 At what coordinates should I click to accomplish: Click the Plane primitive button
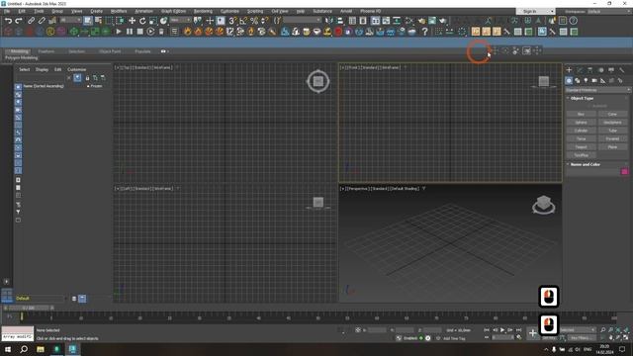coord(612,147)
